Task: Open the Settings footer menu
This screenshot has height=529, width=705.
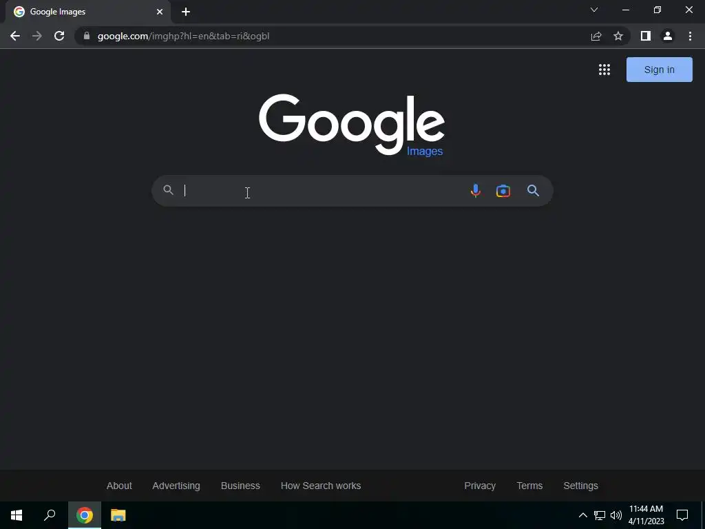Action: coord(581,486)
